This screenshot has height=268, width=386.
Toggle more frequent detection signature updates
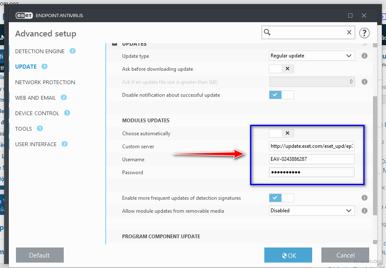pyautogui.click(x=281, y=198)
